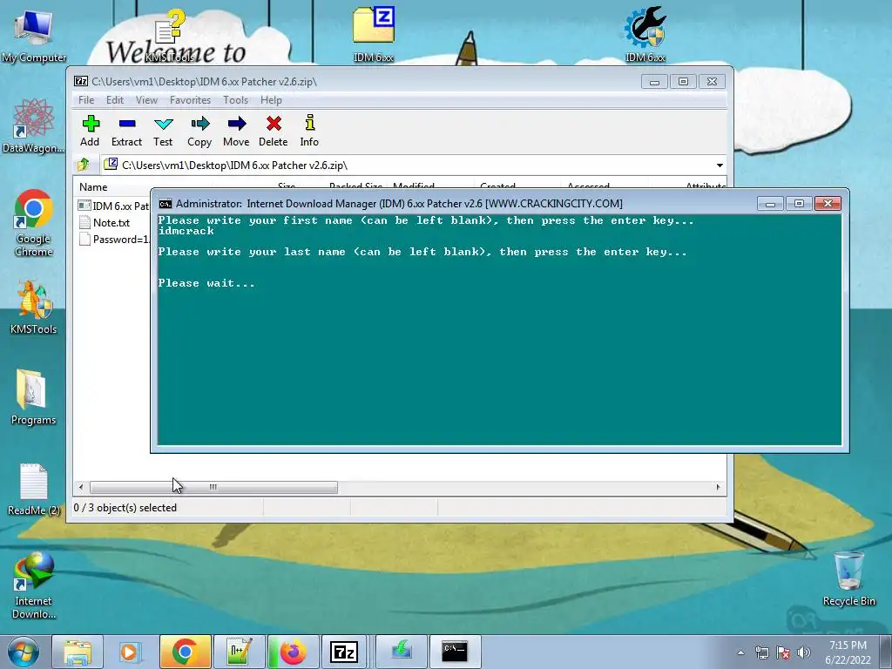Open the Programs folder on desktop

[x=34, y=397]
